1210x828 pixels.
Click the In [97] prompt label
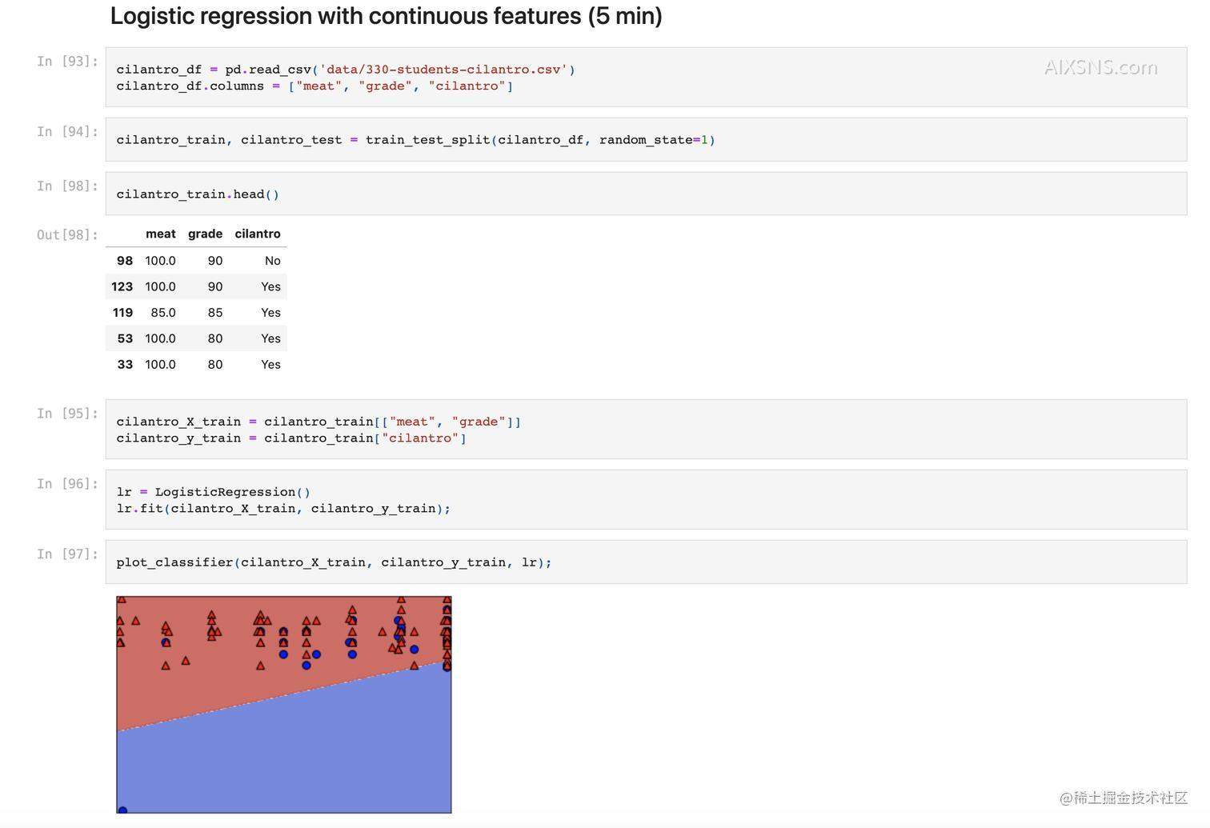click(67, 554)
